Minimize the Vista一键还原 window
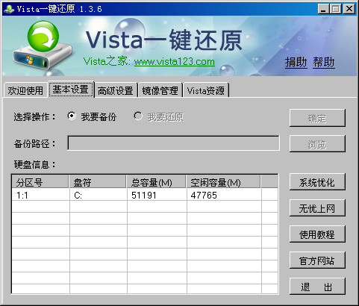Viewport: 359px width, 306px height. [x=323, y=9]
